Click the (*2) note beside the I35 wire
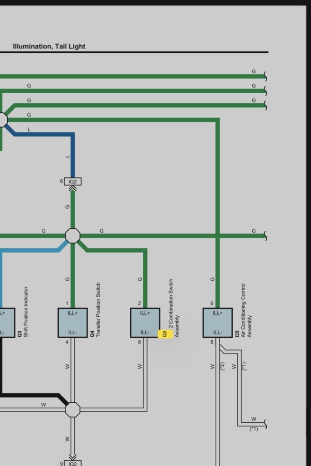The image size is (311, 466). 222,366
